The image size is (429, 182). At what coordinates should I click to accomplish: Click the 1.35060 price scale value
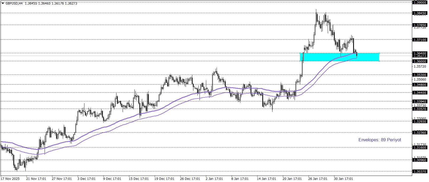[420, 79]
